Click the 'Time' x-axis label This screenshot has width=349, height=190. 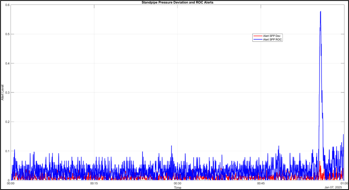click(x=177, y=187)
